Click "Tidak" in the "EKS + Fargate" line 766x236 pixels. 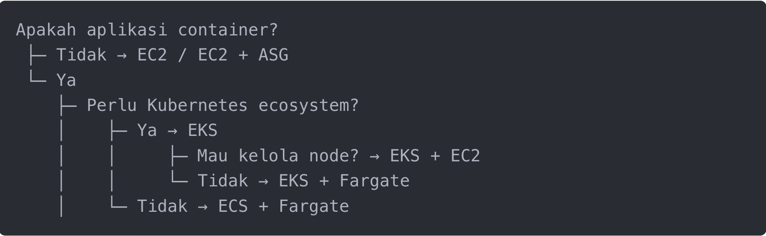point(222,181)
